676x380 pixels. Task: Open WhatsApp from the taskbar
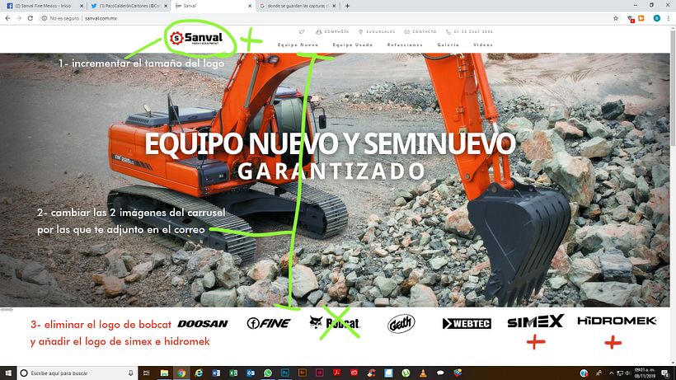pos(268,373)
